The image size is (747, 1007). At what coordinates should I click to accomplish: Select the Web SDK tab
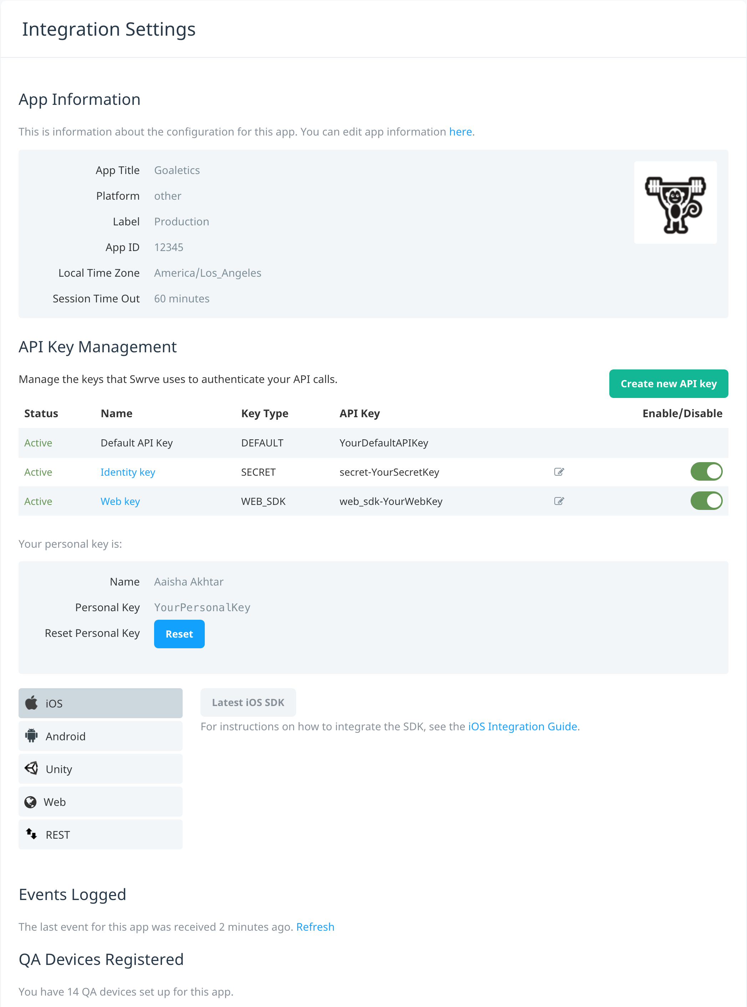click(101, 802)
